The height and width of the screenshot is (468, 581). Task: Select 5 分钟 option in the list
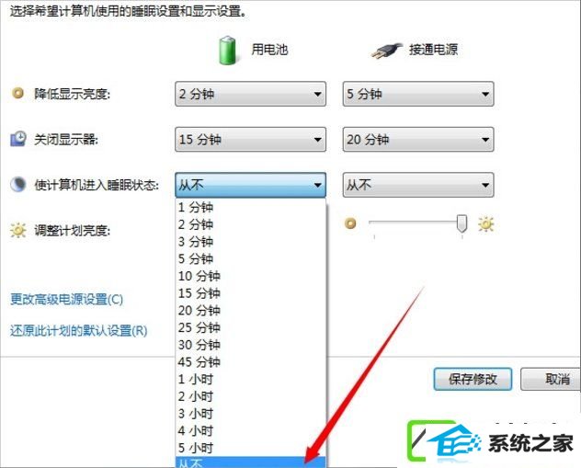[250, 258]
